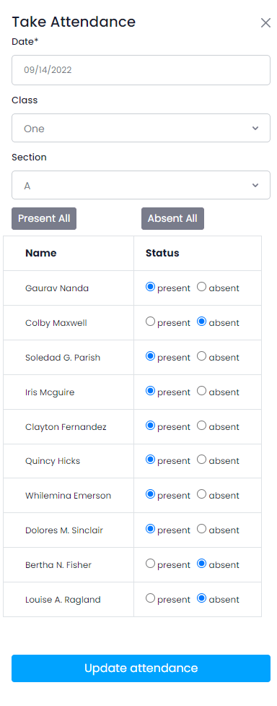Set Whilemina Emerson as absent
Viewport: 277px width, 706px height.
pos(202,494)
